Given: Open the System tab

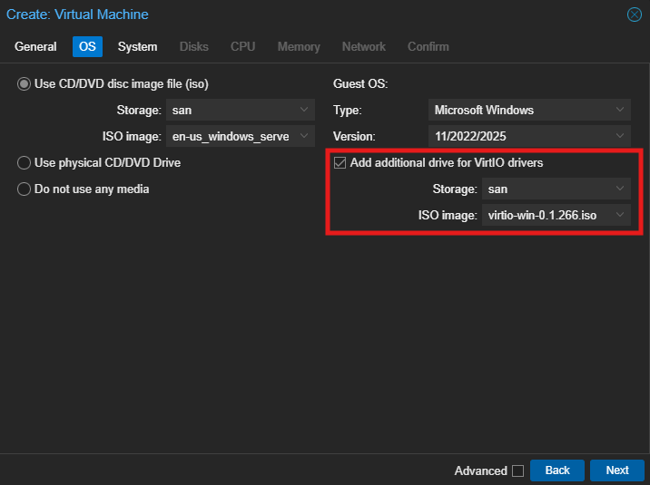Looking at the screenshot, I should point(138,47).
